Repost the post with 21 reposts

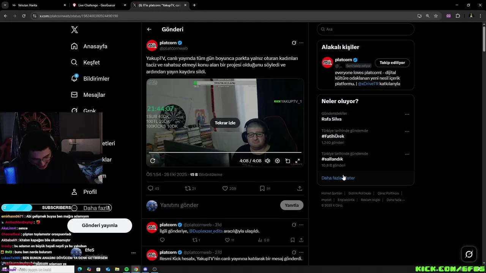(190, 188)
